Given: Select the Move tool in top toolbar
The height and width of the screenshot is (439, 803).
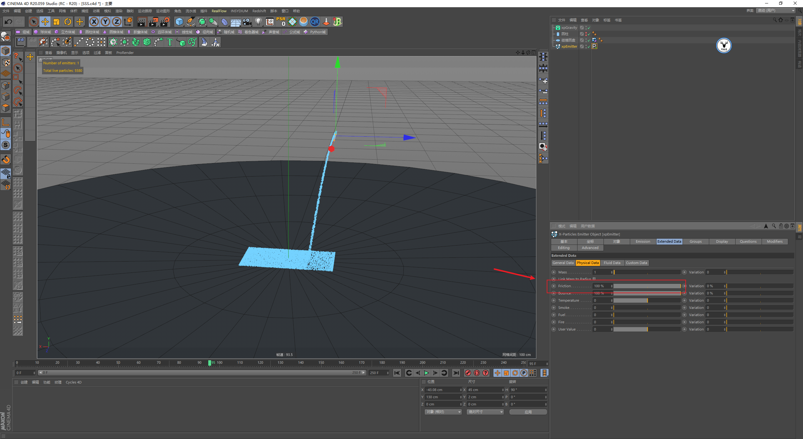Looking at the screenshot, I should (45, 22).
